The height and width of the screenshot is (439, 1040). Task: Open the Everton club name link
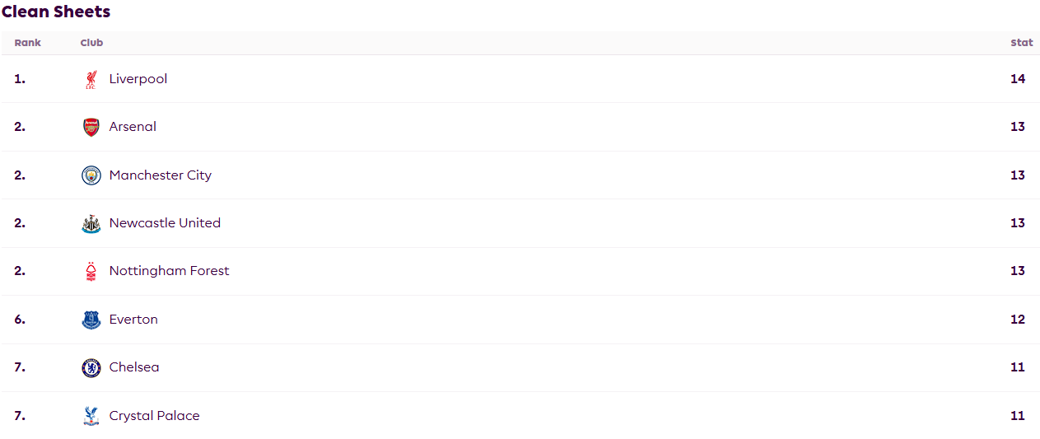133,320
